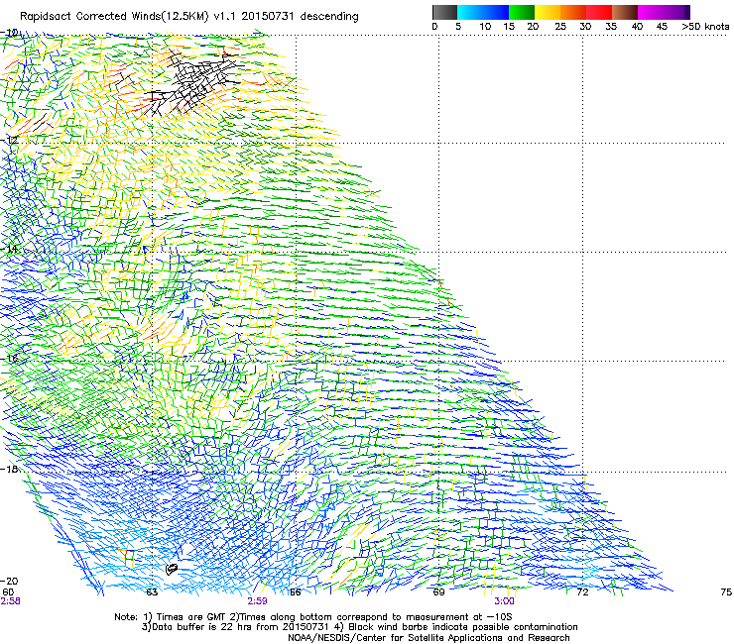Click the Rapidscat Corrected Winds title text
734x644 pixels.
[189, 17]
